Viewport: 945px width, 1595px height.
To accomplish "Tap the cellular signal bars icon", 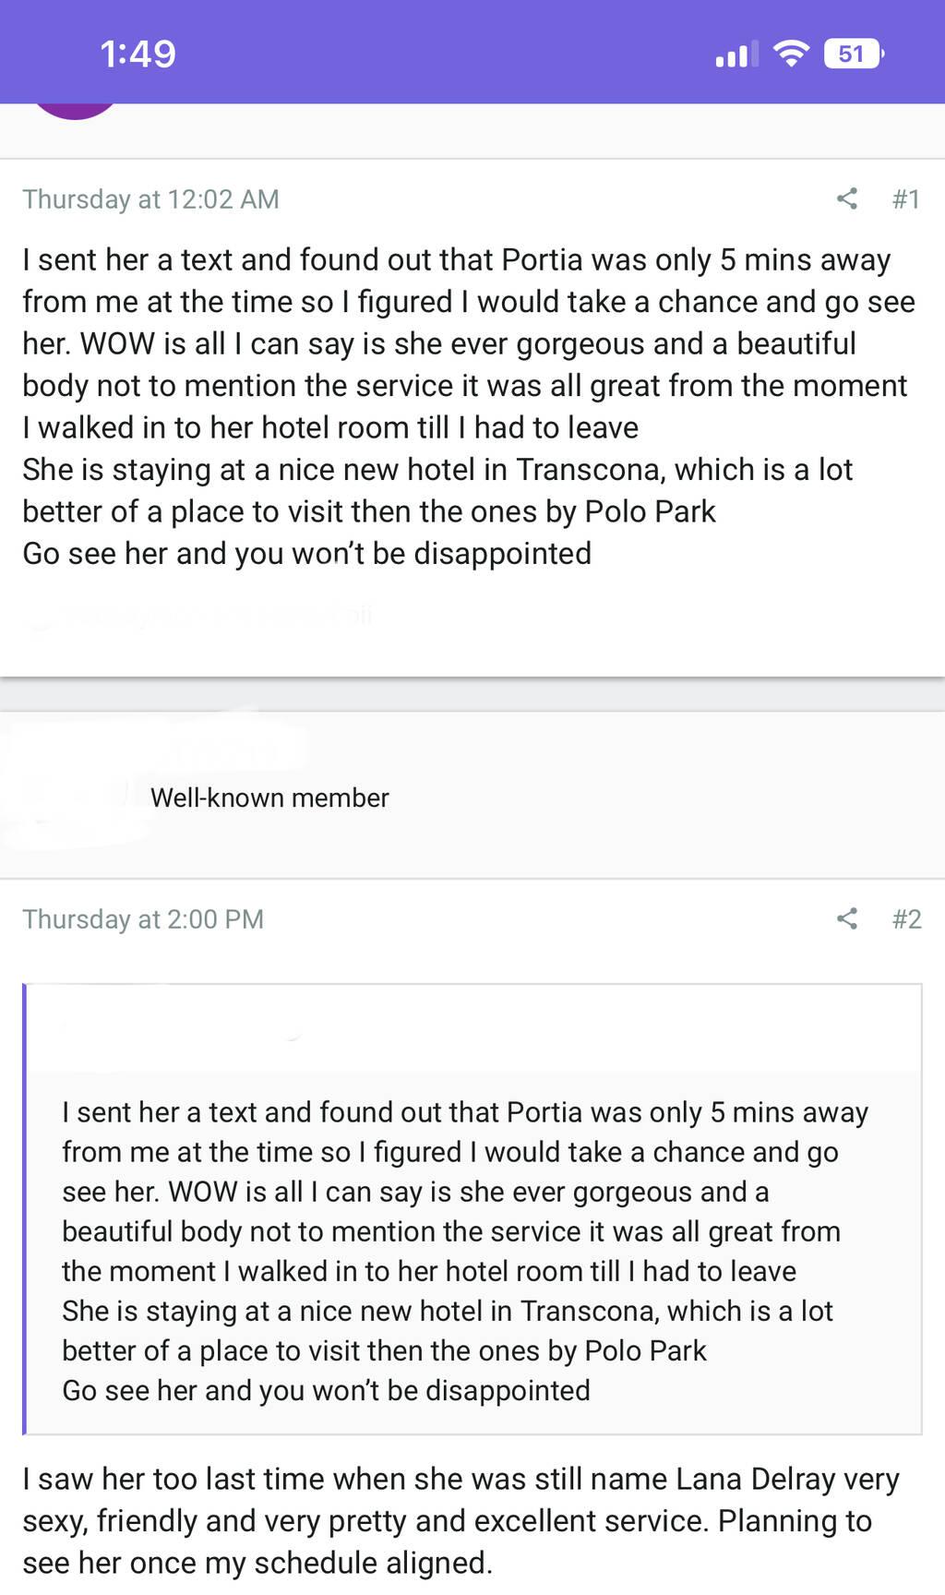I will click(736, 55).
